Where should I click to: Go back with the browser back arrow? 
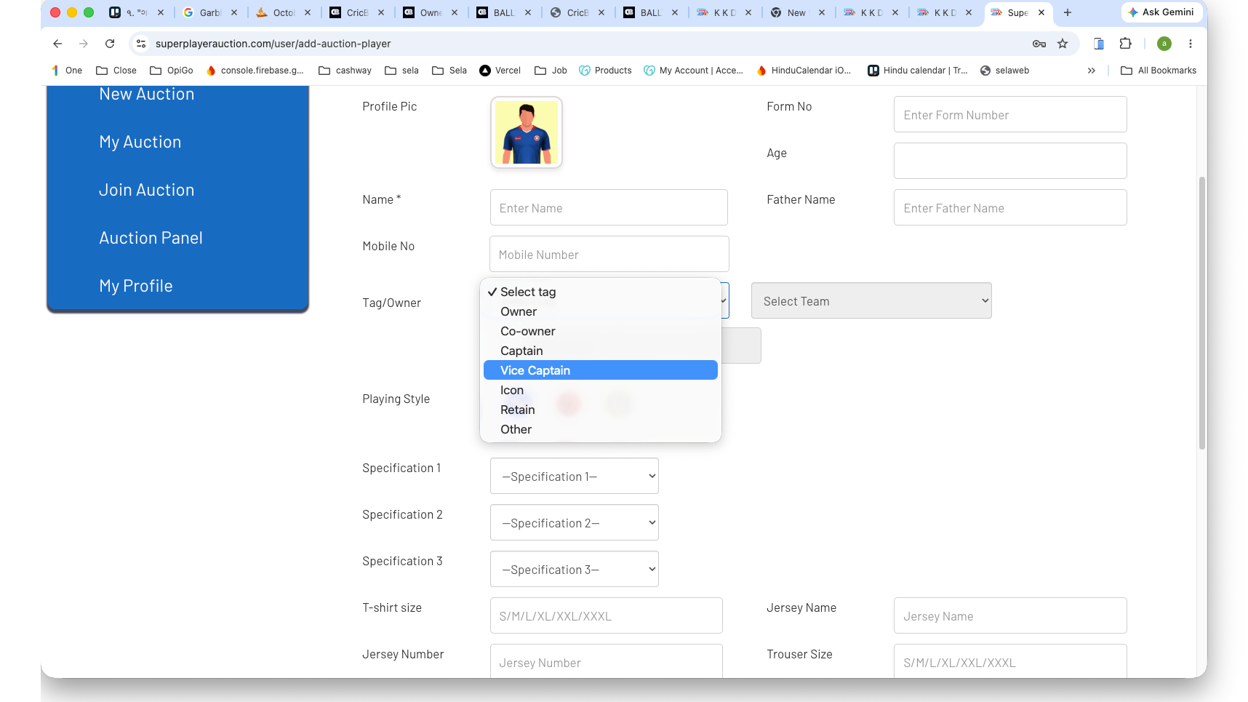tap(57, 44)
